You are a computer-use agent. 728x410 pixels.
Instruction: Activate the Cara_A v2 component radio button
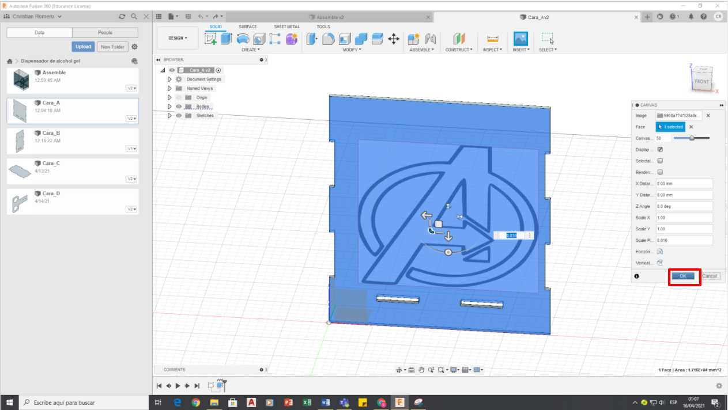tap(218, 70)
